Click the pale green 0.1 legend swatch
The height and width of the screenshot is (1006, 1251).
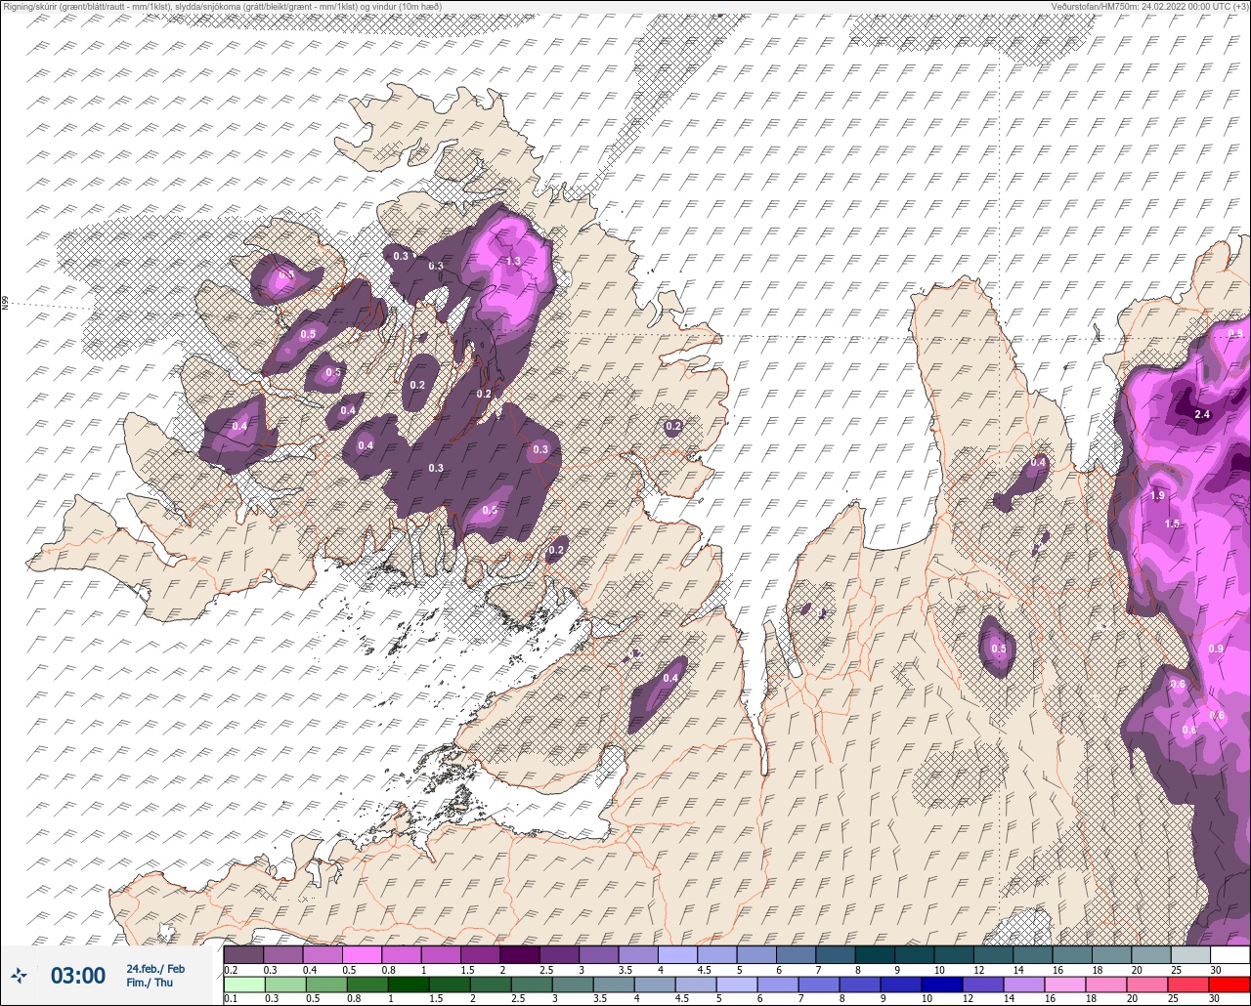point(243,985)
